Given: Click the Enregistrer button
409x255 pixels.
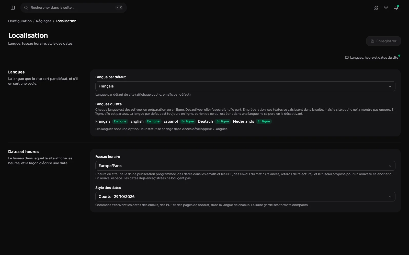Looking at the screenshot, I should [383, 41].
